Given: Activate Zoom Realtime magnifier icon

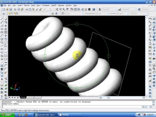Looking at the screenshot, I should tap(60, 9).
